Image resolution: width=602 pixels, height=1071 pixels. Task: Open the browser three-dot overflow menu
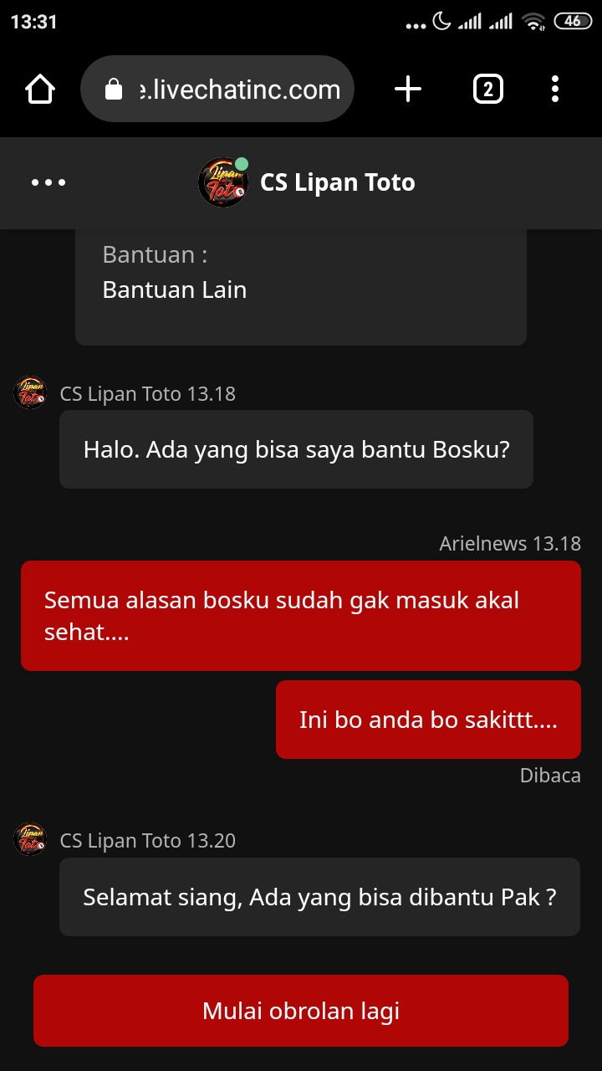[x=555, y=89]
